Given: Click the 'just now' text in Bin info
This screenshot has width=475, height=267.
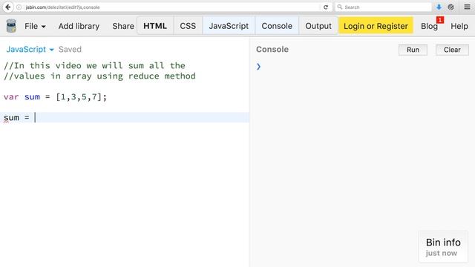Looking at the screenshot, I should 442,253.
